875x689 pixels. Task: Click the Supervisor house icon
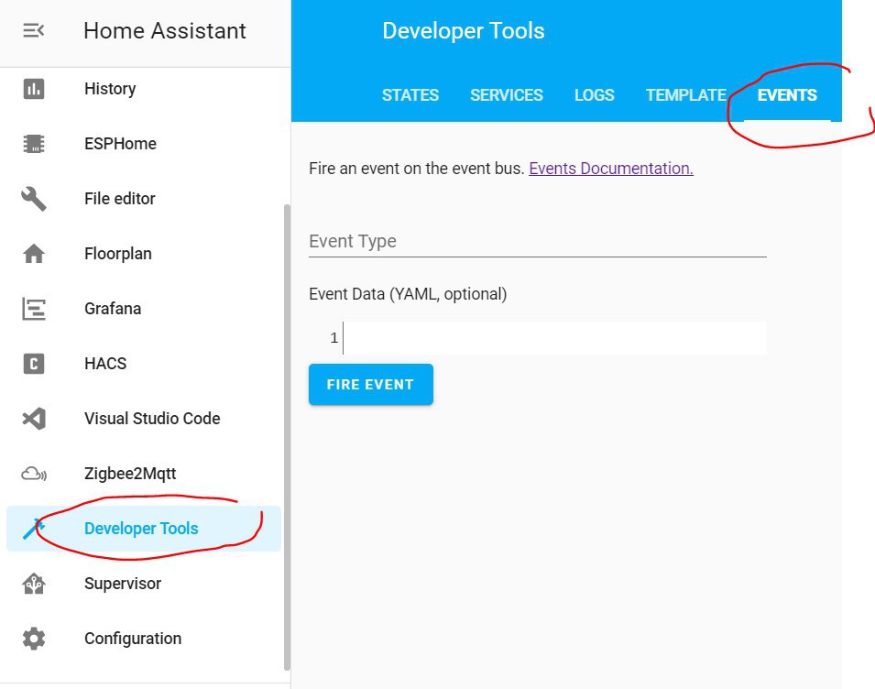(34, 584)
